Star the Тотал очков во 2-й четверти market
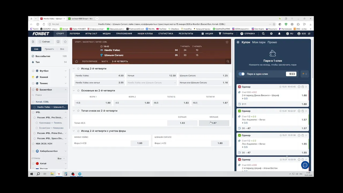Viewport: 343px width, 193px height. pos(78,111)
